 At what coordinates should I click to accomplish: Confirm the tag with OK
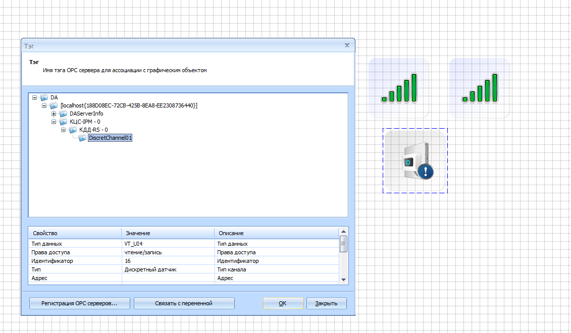[x=283, y=303]
